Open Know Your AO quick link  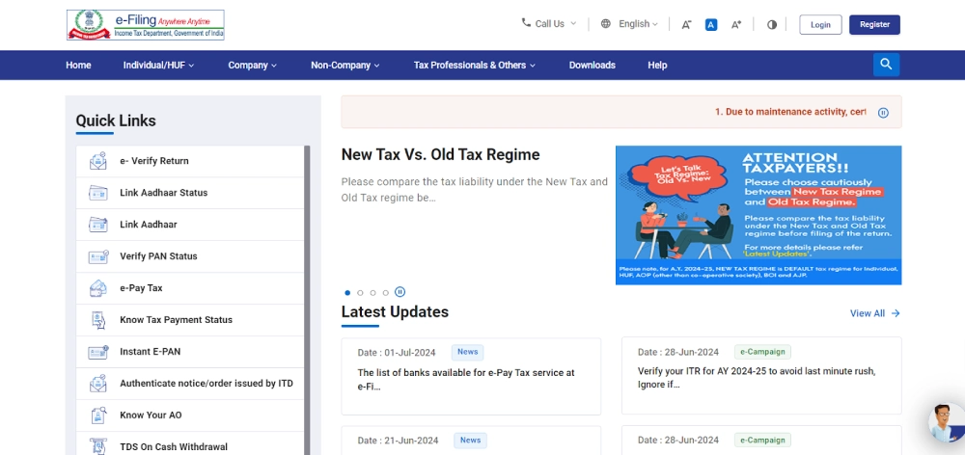click(x=190, y=415)
